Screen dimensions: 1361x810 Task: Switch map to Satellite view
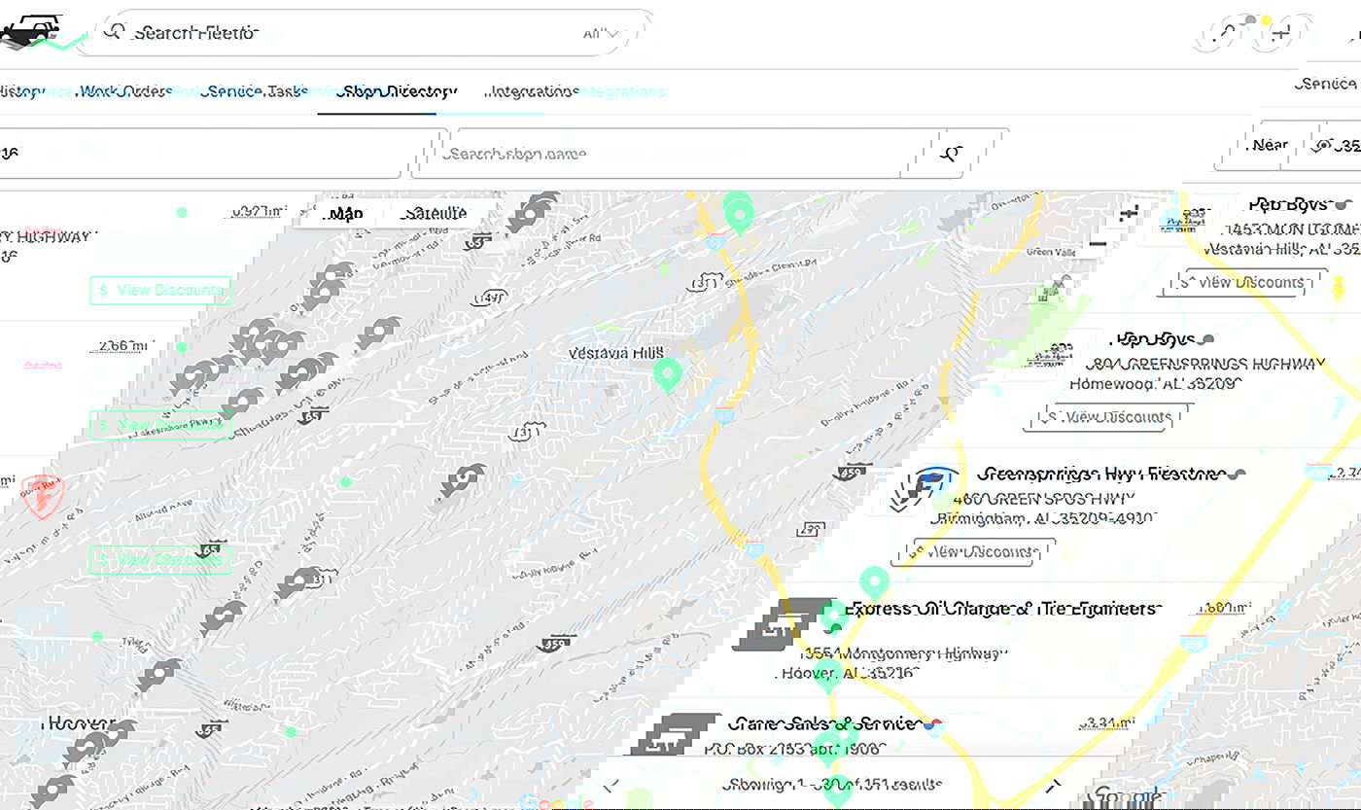(x=436, y=213)
